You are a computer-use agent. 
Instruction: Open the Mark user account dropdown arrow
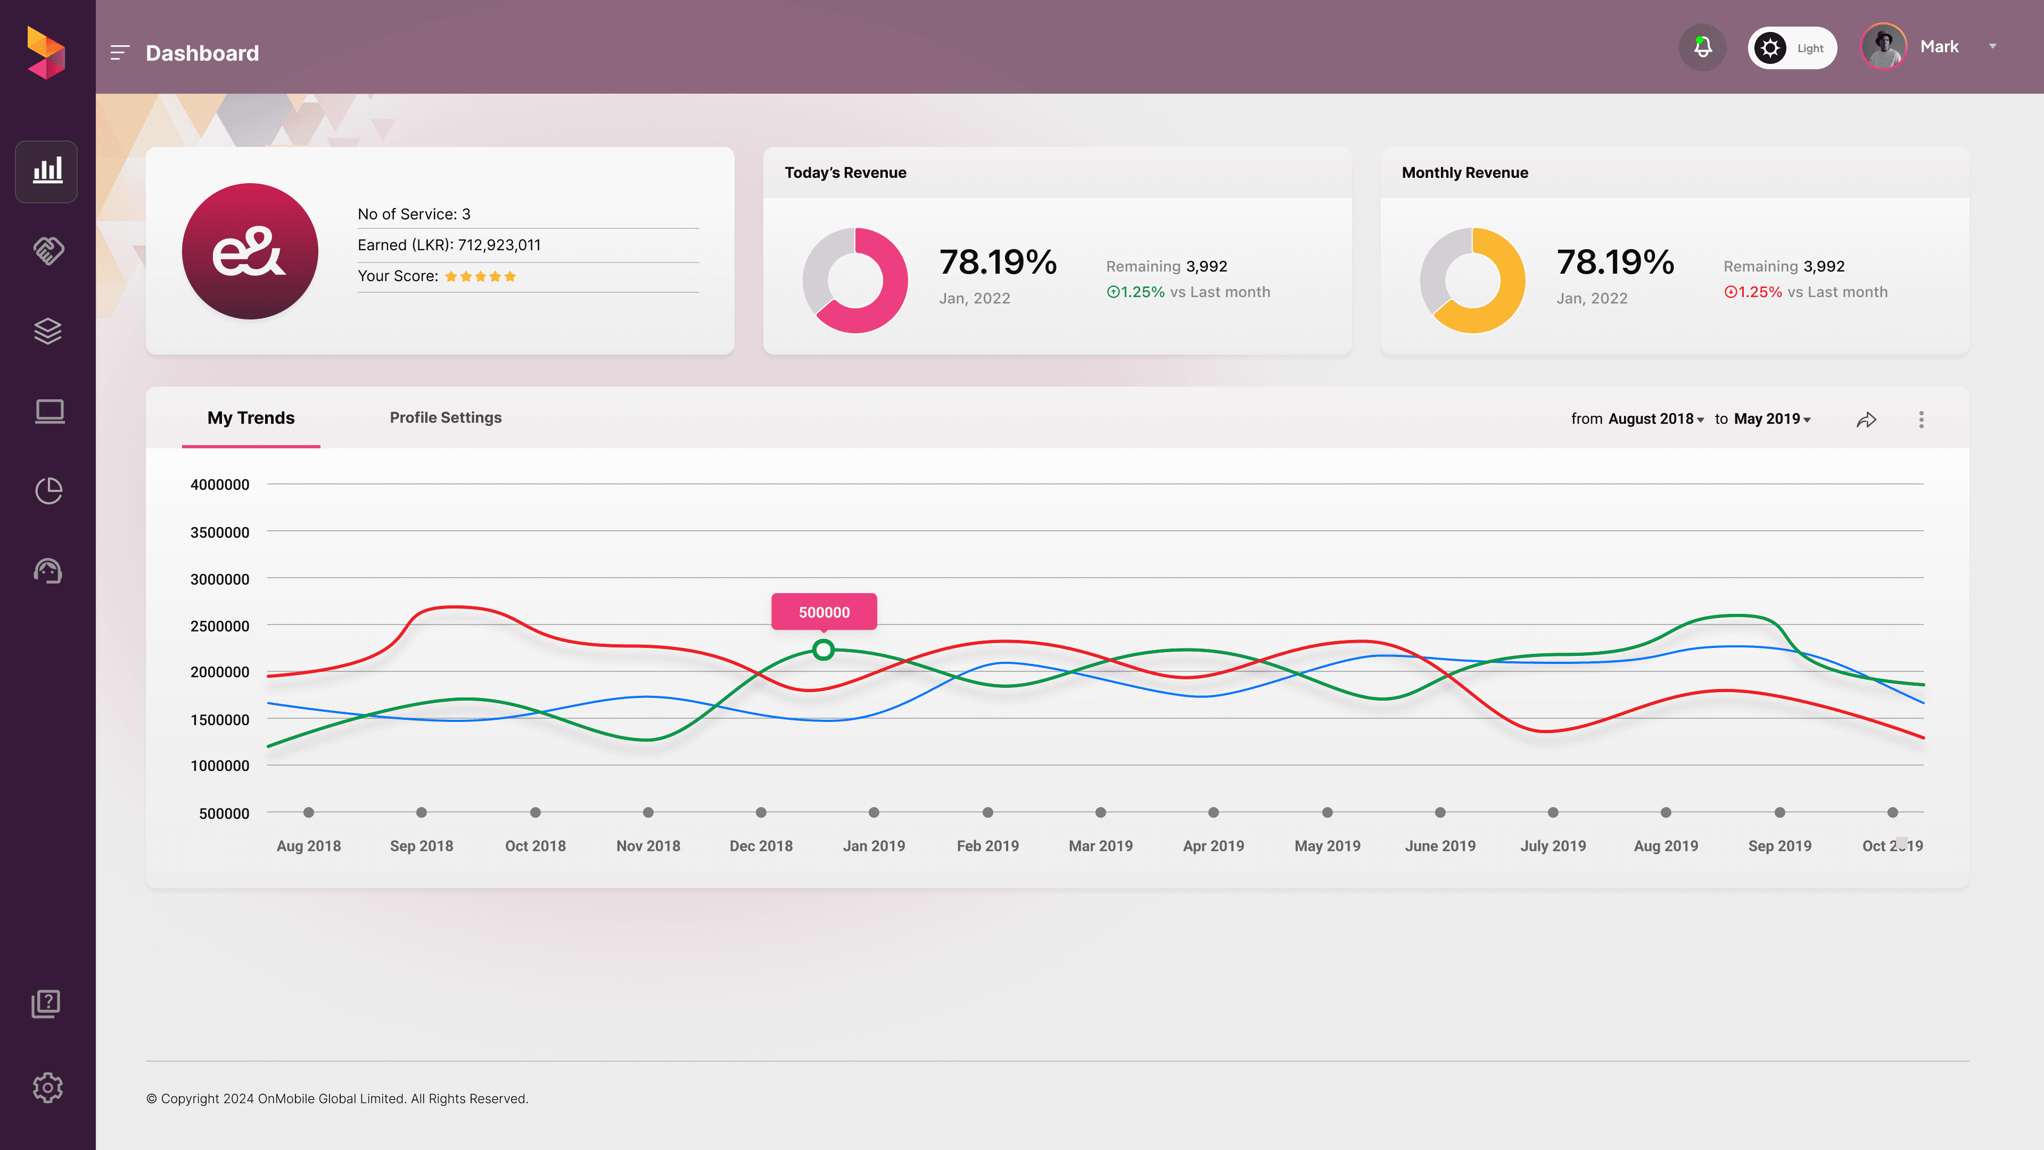tap(1992, 46)
